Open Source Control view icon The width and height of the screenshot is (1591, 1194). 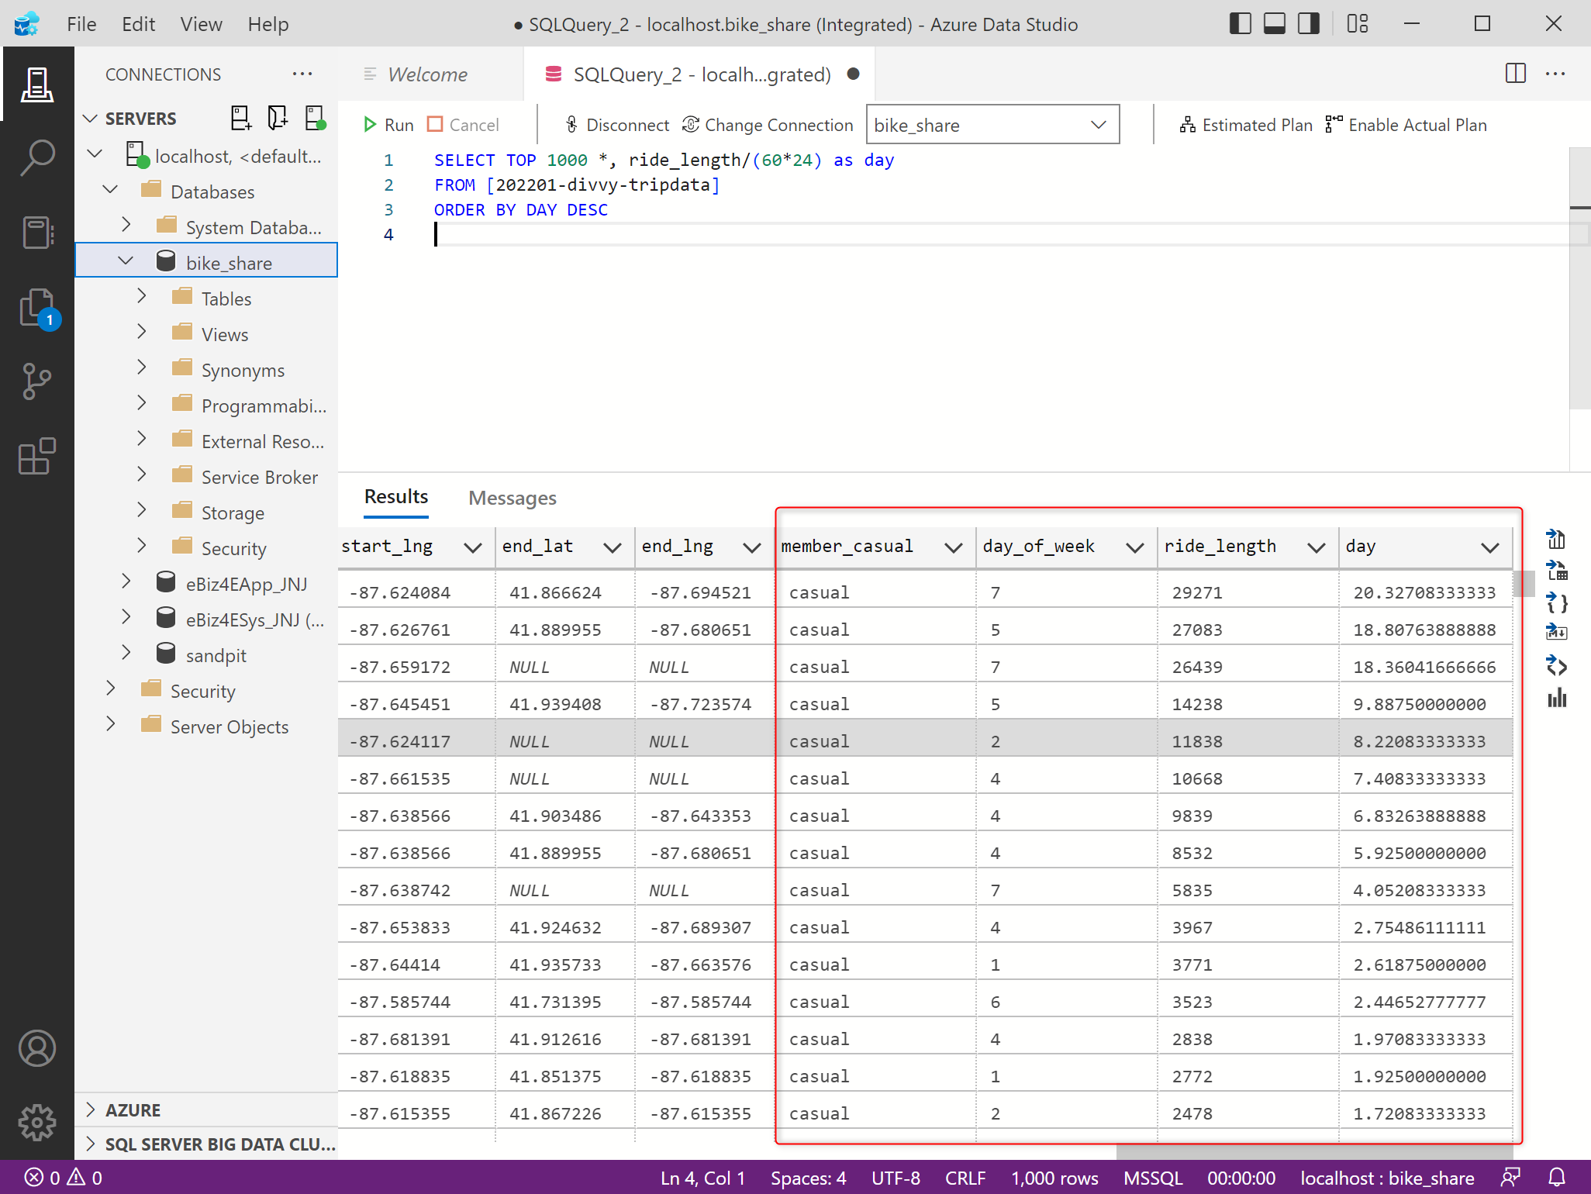point(36,381)
